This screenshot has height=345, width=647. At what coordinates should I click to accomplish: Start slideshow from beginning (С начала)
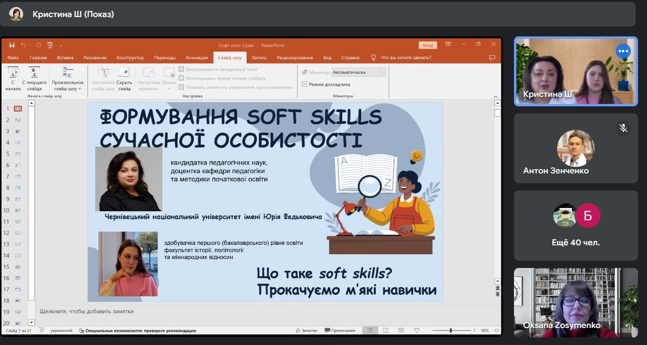tap(13, 78)
